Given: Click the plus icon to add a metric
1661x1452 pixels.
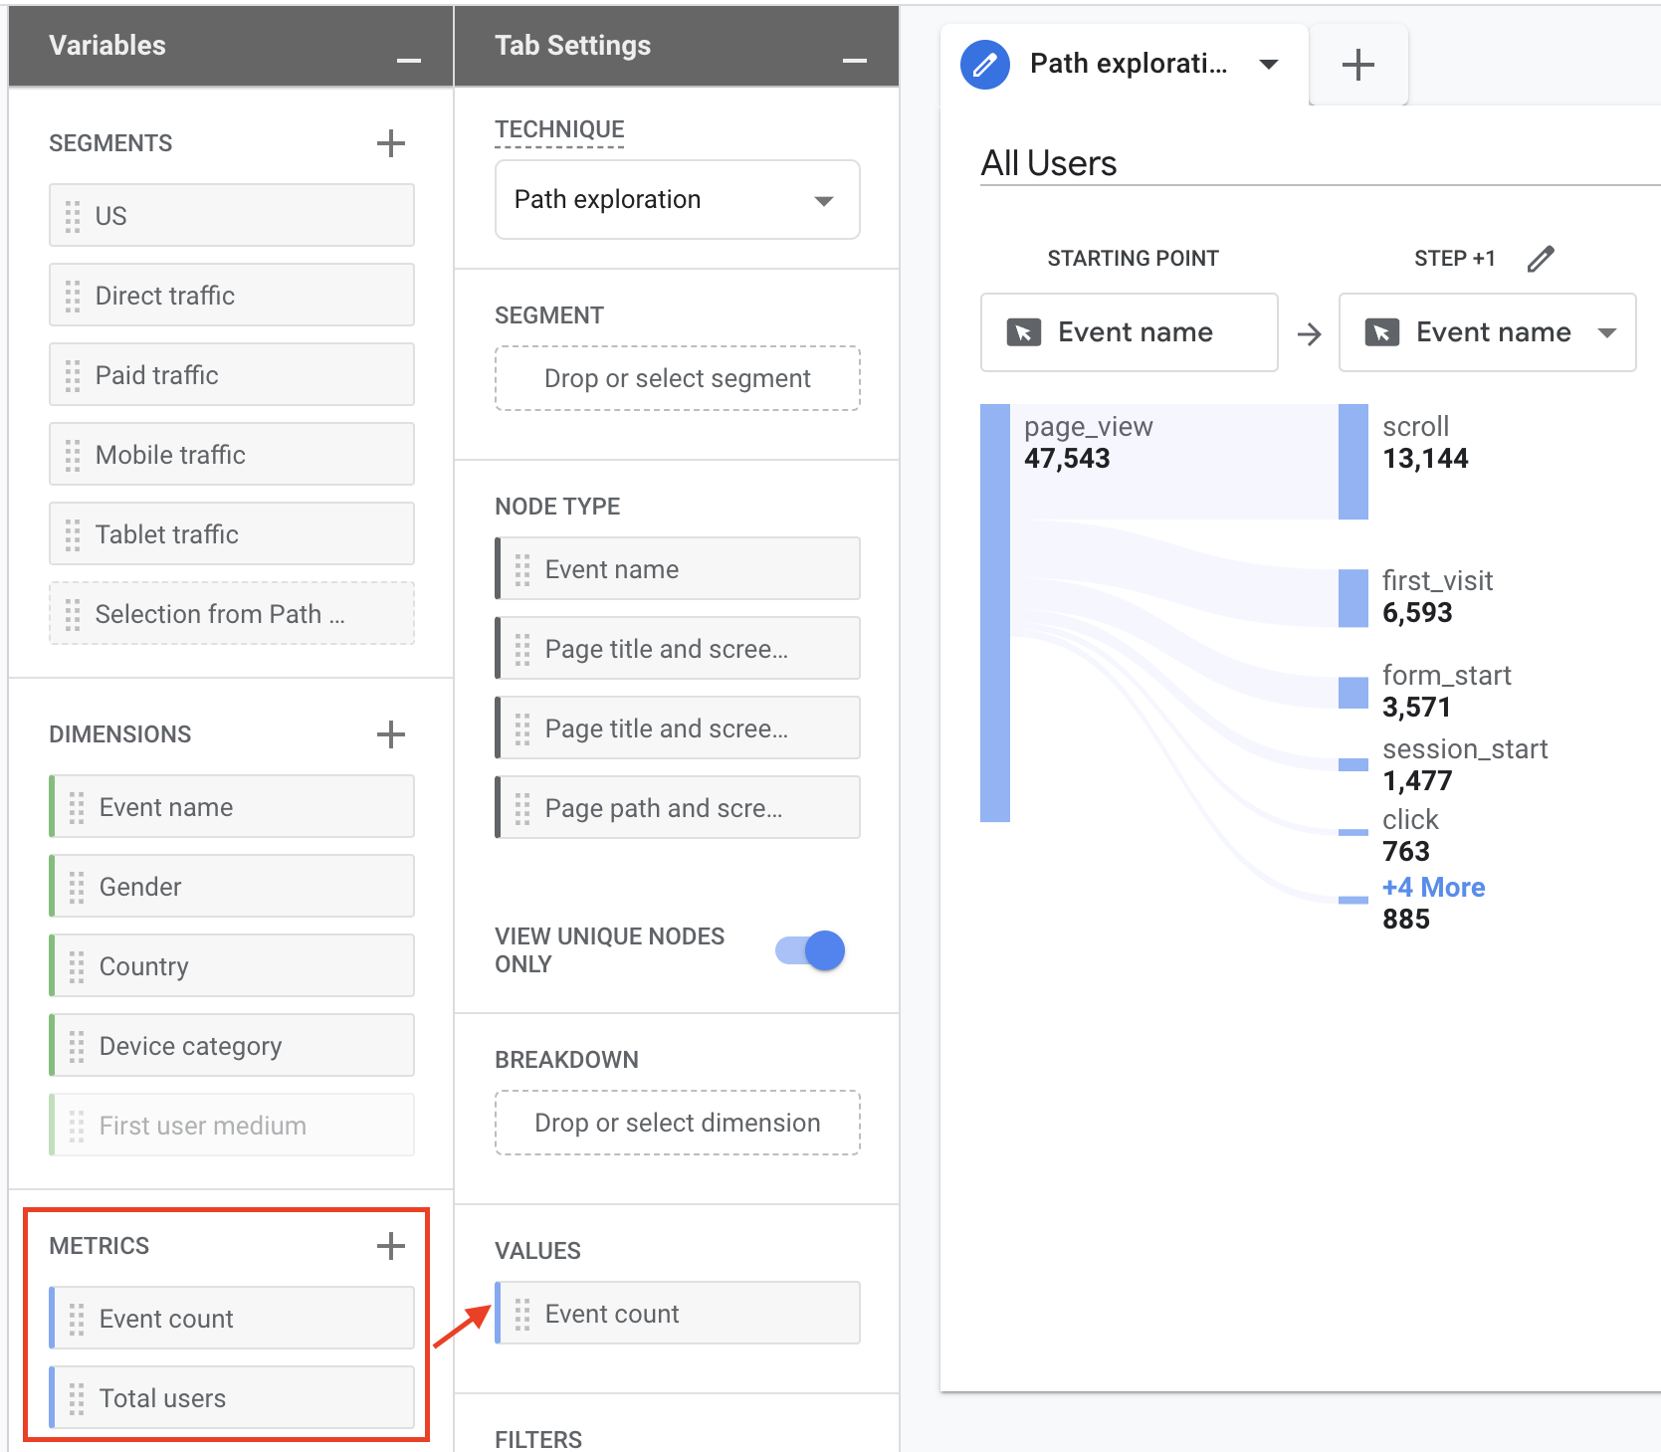Looking at the screenshot, I should pos(391,1245).
